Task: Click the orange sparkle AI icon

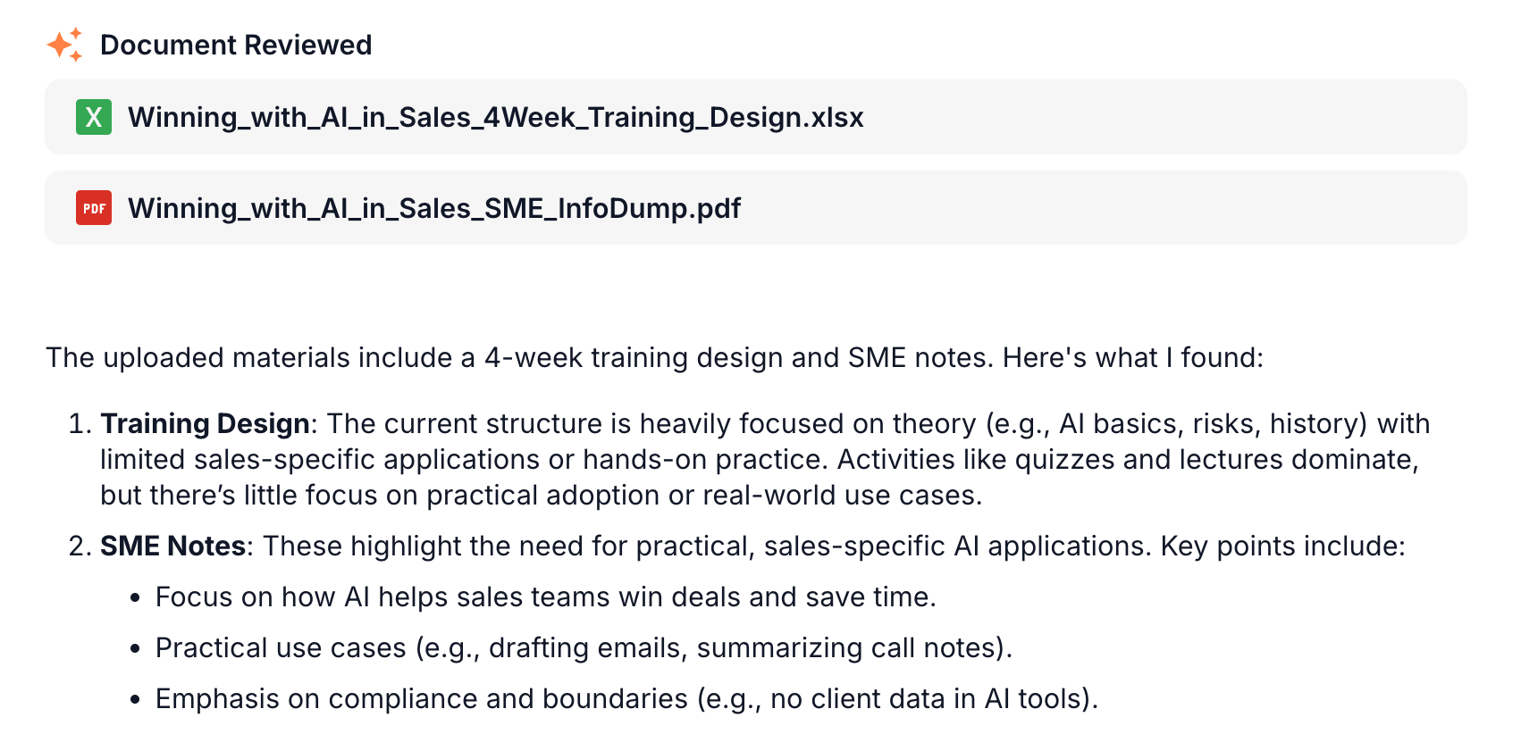Action: 64,45
